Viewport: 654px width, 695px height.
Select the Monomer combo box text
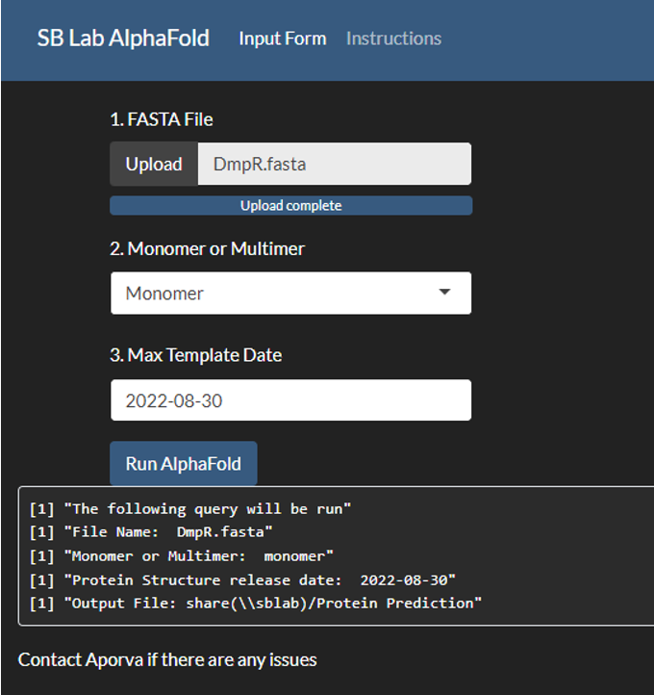pos(164,294)
